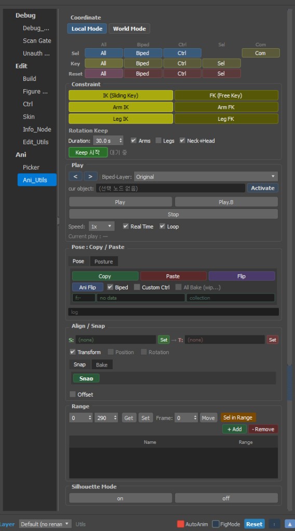Screen dimensions: 295x531
Task: Click the green Keep 시작 button
Action: [x=88, y=152]
